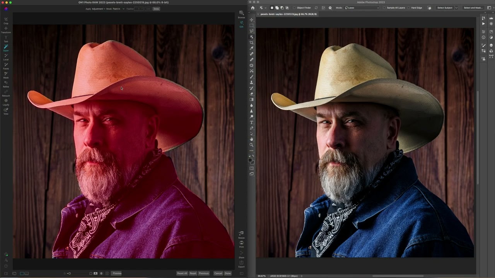The height and width of the screenshot is (278, 495).
Task: Open the Browse module in ON1
Action: [x=241, y=14]
